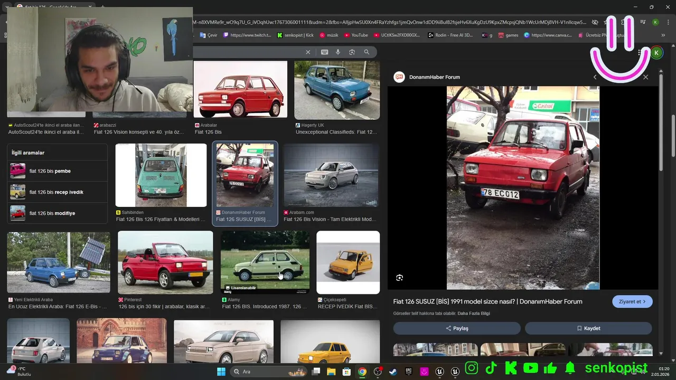Select related search fiat 126 bis pembe

[x=57, y=171]
